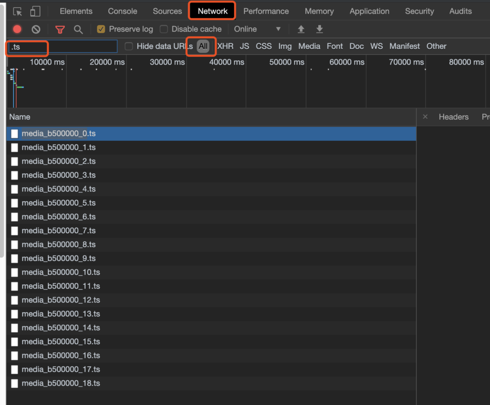490x405 pixels.
Task: Click the 40000 ms timeline marker
Action: [x=226, y=62]
